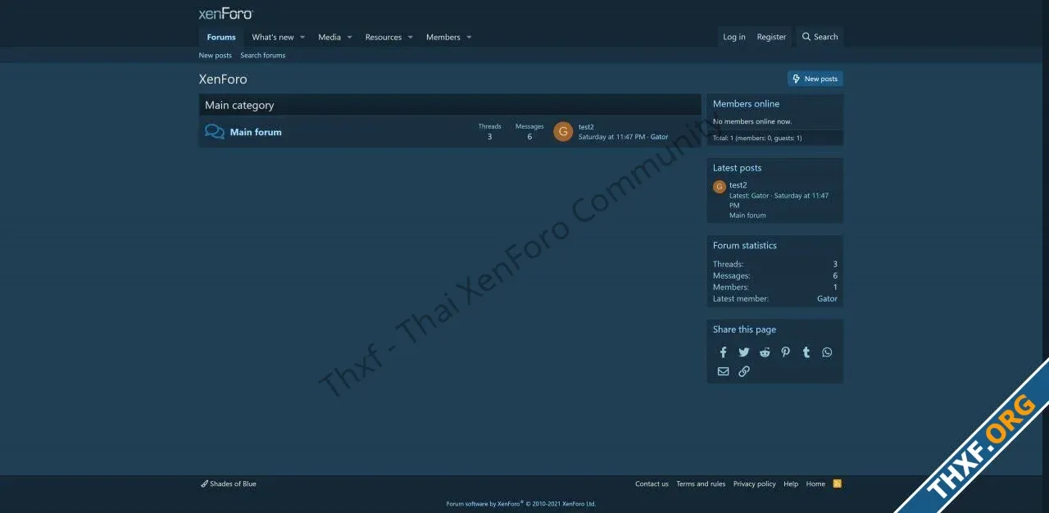Share this page on WhatsApp

click(827, 352)
